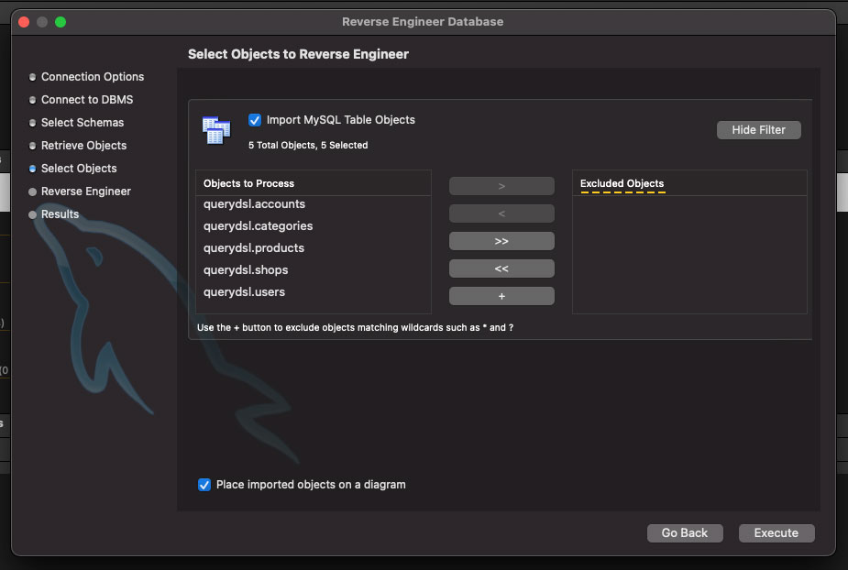
Task: Toggle Place imported objects on a diagram
Action: [x=204, y=485]
